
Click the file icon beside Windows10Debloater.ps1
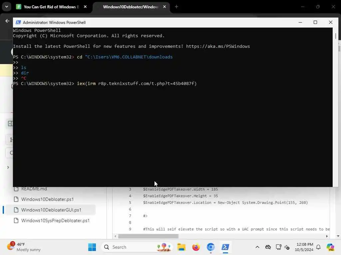pos(16,199)
